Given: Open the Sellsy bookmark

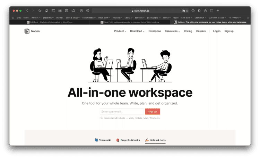Looking at the screenshot, I should [x=26, y=18].
